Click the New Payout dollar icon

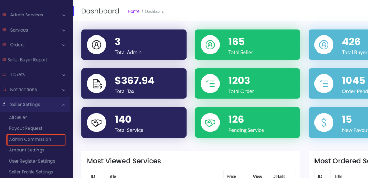324,122
